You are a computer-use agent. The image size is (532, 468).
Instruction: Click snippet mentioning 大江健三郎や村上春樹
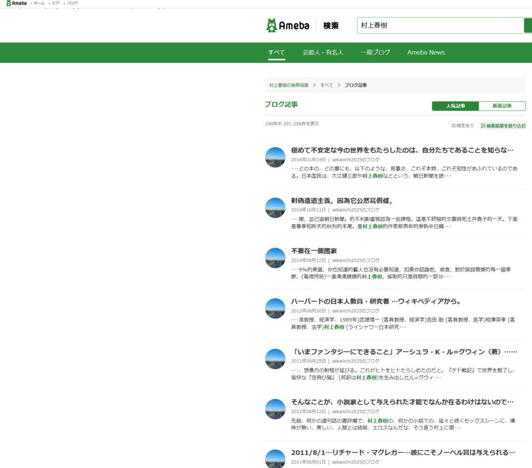pyautogui.click(x=404, y=172)
